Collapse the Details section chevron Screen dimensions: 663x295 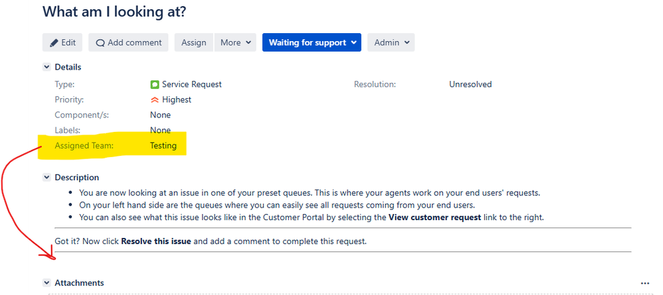47,67
